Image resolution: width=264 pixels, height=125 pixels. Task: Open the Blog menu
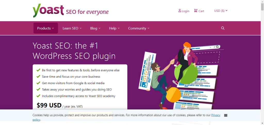95,28
